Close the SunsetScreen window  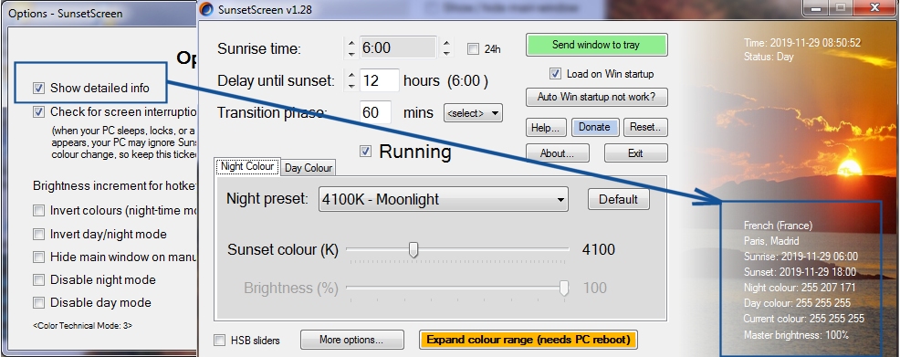[x=874, y=7]
